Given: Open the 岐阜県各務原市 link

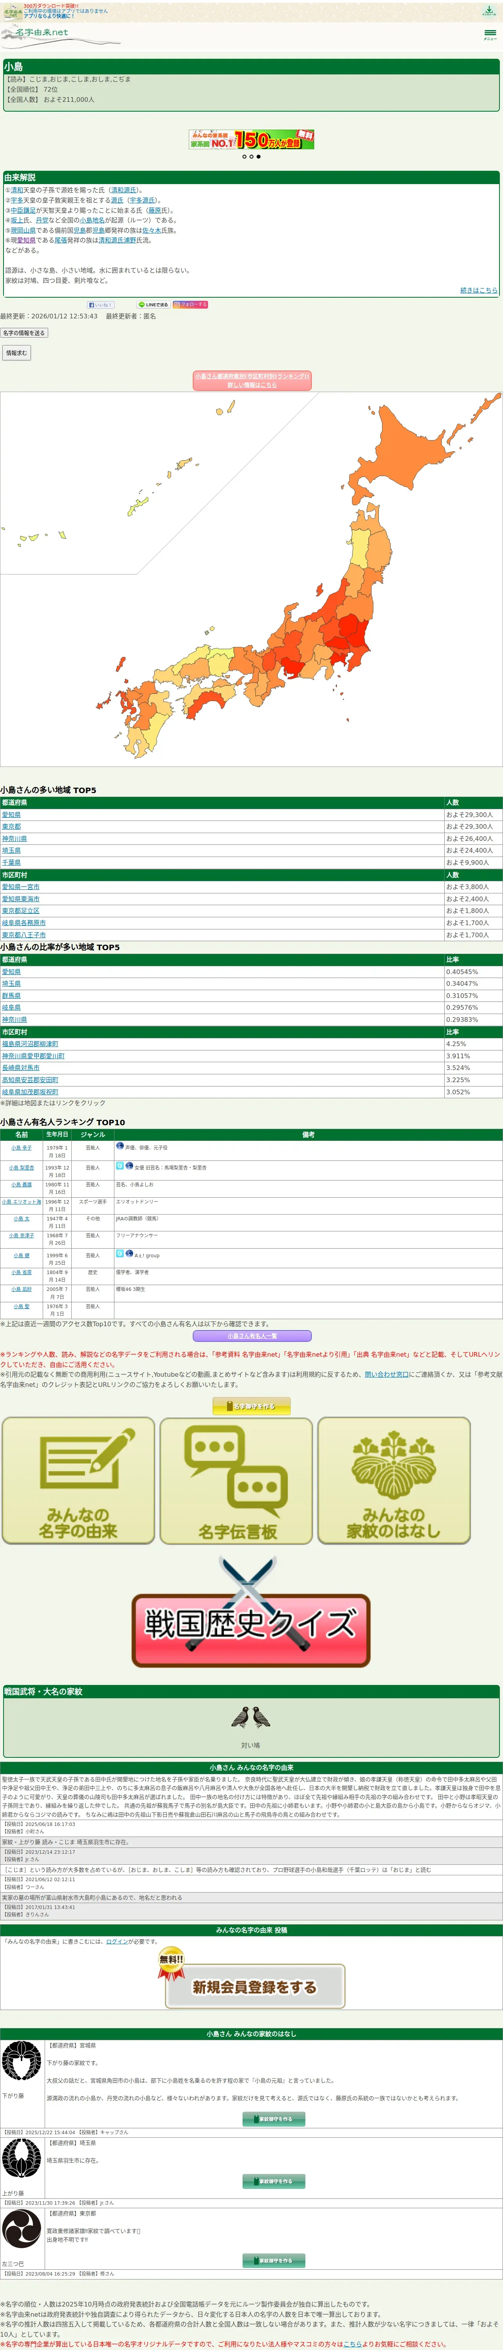Looking at the screenshot, I should 24,922.
